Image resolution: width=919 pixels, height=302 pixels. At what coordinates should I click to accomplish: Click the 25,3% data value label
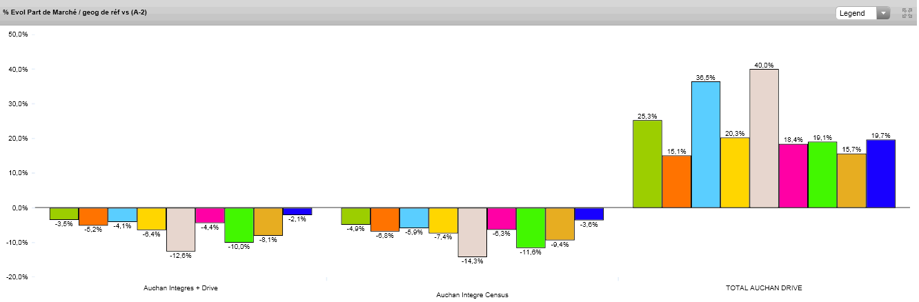tap(647, 117)
